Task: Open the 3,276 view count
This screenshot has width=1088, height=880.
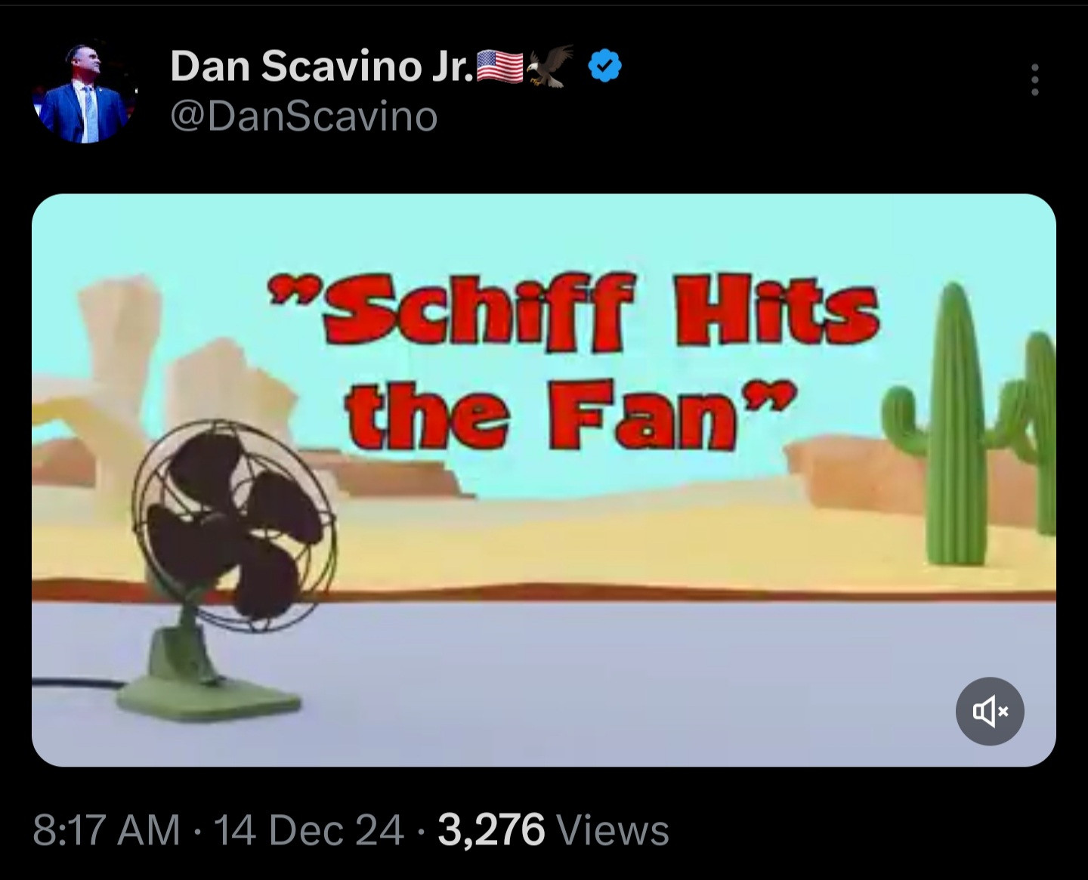Action: pos(491,829)
